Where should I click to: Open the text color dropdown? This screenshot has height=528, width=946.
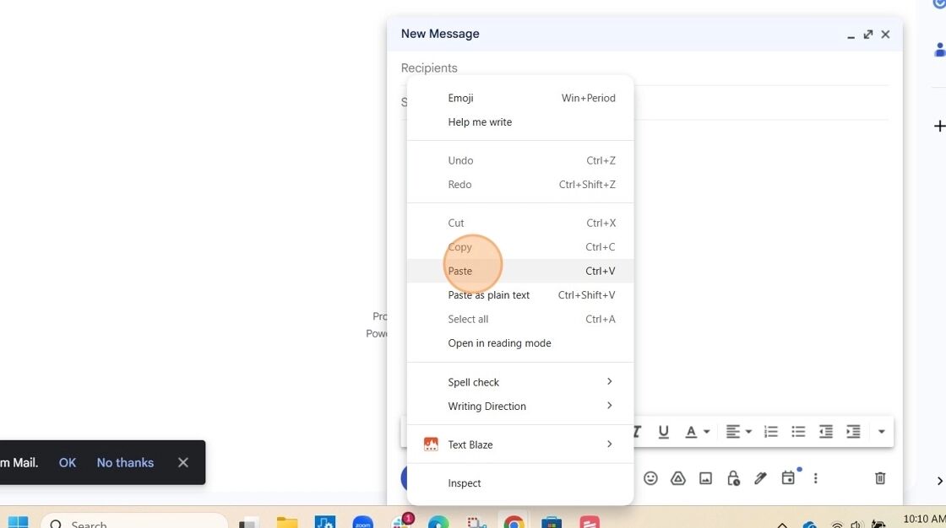pyautogui.click(x=697, y=432)
